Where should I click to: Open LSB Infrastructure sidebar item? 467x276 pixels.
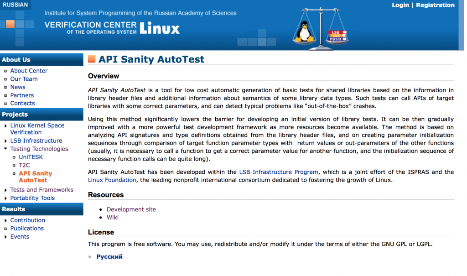coord(36,141)
